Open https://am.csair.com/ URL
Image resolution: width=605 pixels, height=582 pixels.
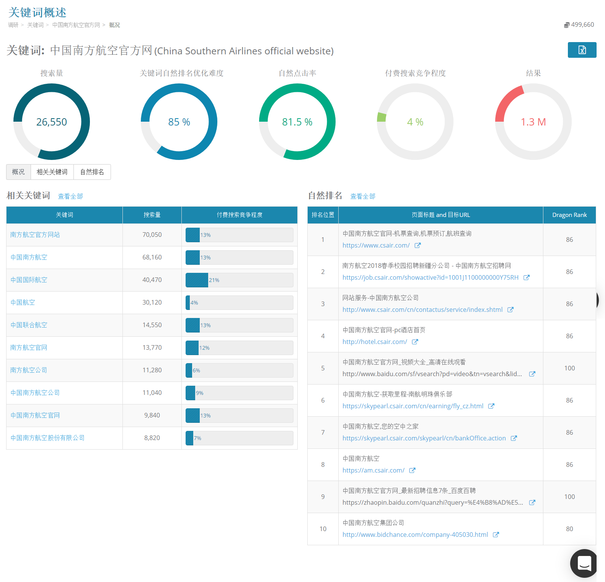[373, 470]
